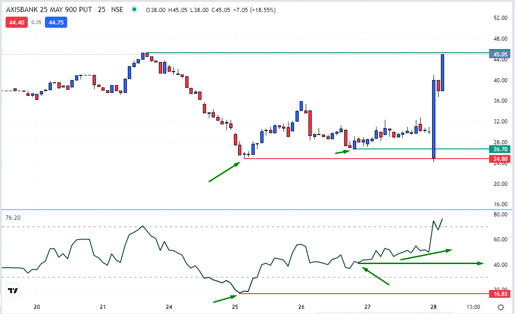The width and height of the screenshot is (515, 314).
Task: Click the 26.70 green level label
Action: click(500, 149)
